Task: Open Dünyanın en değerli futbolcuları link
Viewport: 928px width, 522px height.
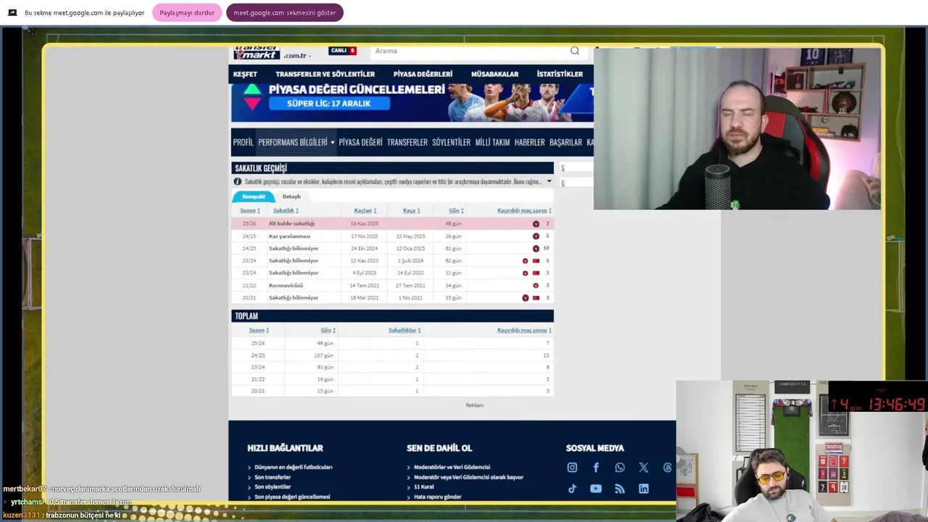Action: [293, 468]
